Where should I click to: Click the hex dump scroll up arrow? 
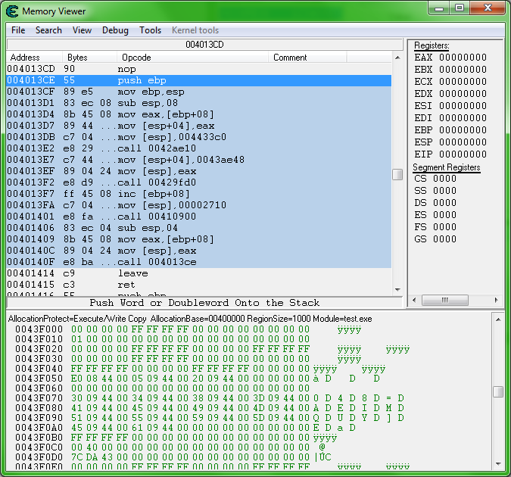pyautogui.click(x=497, y=320)
